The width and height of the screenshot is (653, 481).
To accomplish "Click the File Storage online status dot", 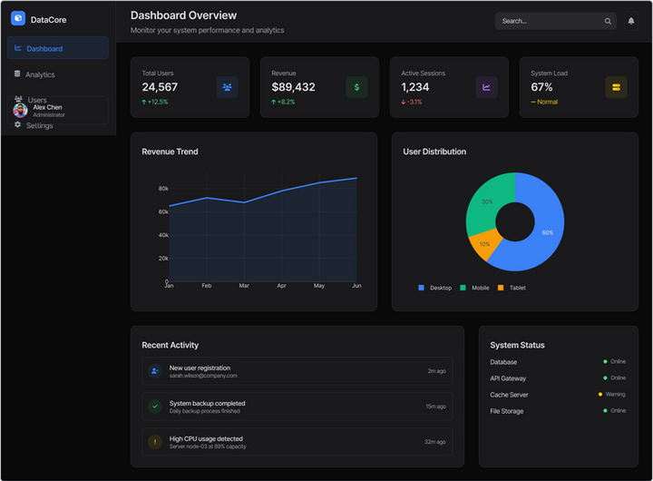I will tap(605, 410).
